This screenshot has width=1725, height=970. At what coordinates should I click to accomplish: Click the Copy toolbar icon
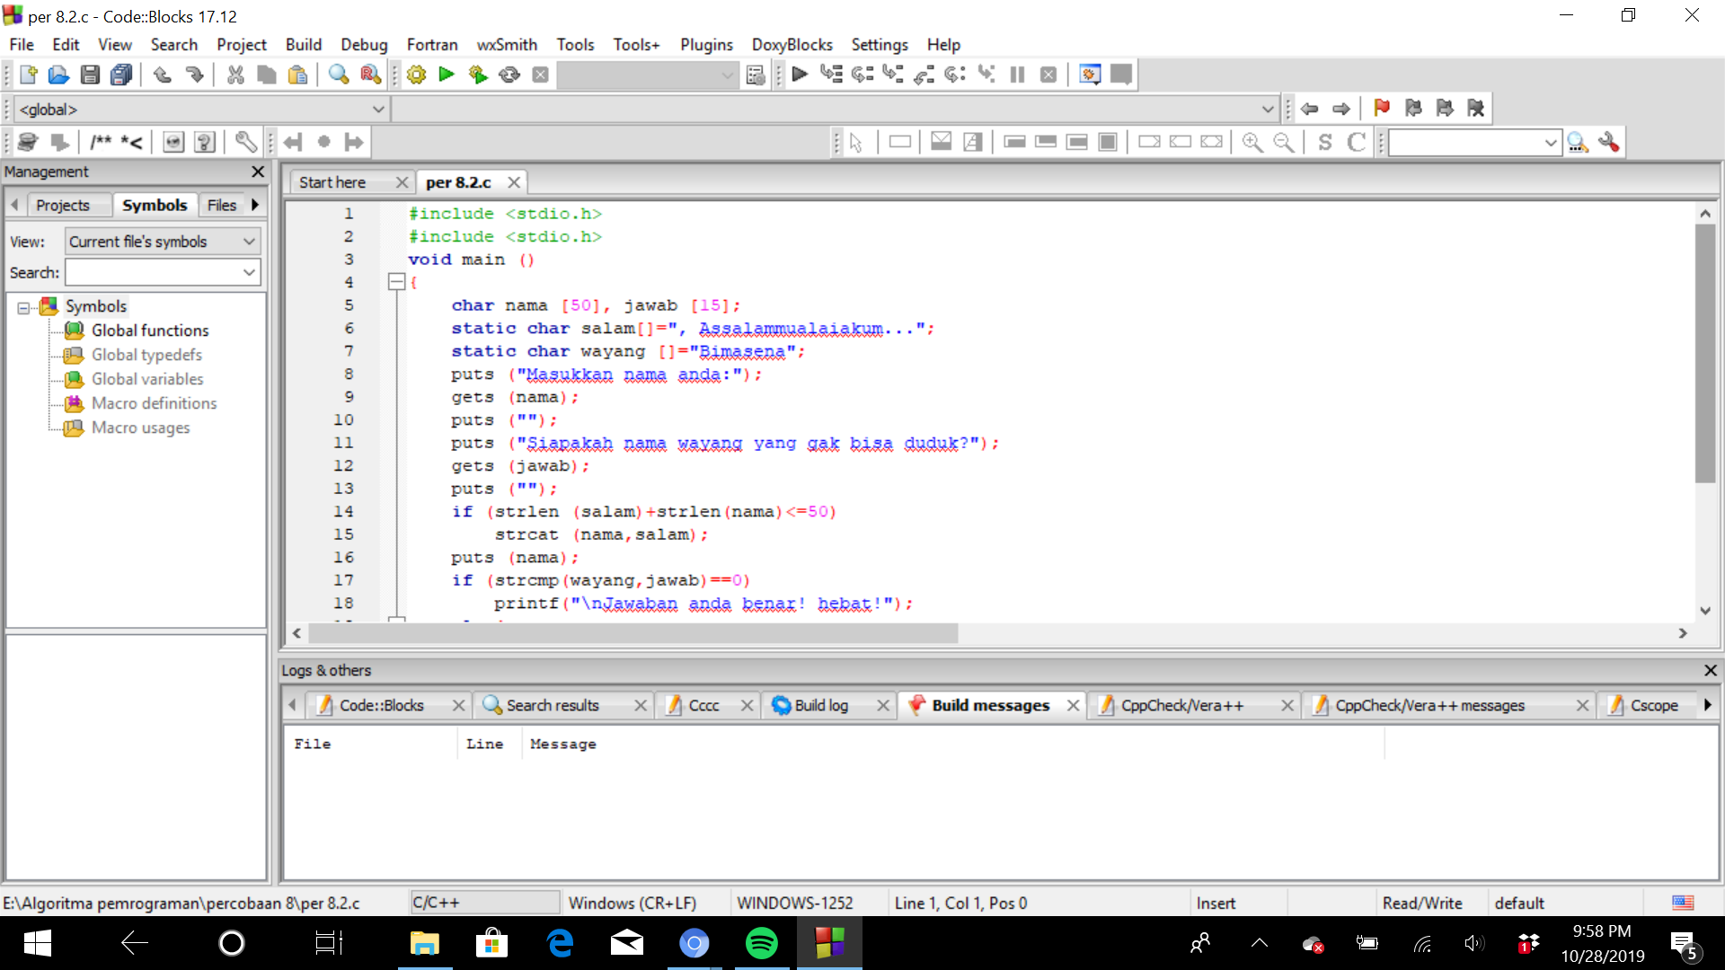(x=267, y=75)
